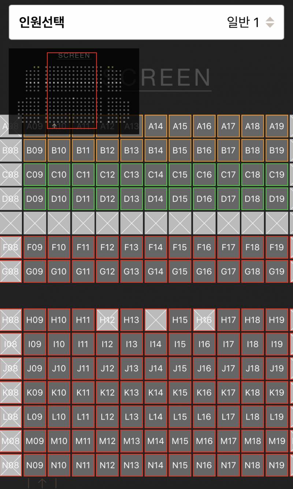Viewport: 293px width, 489px height.
Task: Select seat K13 in row K
Action: 131,392
